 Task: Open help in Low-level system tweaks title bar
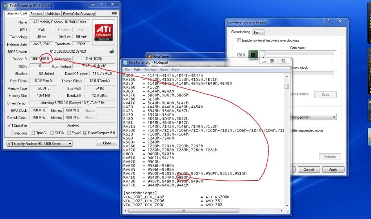tap(328, 21)
